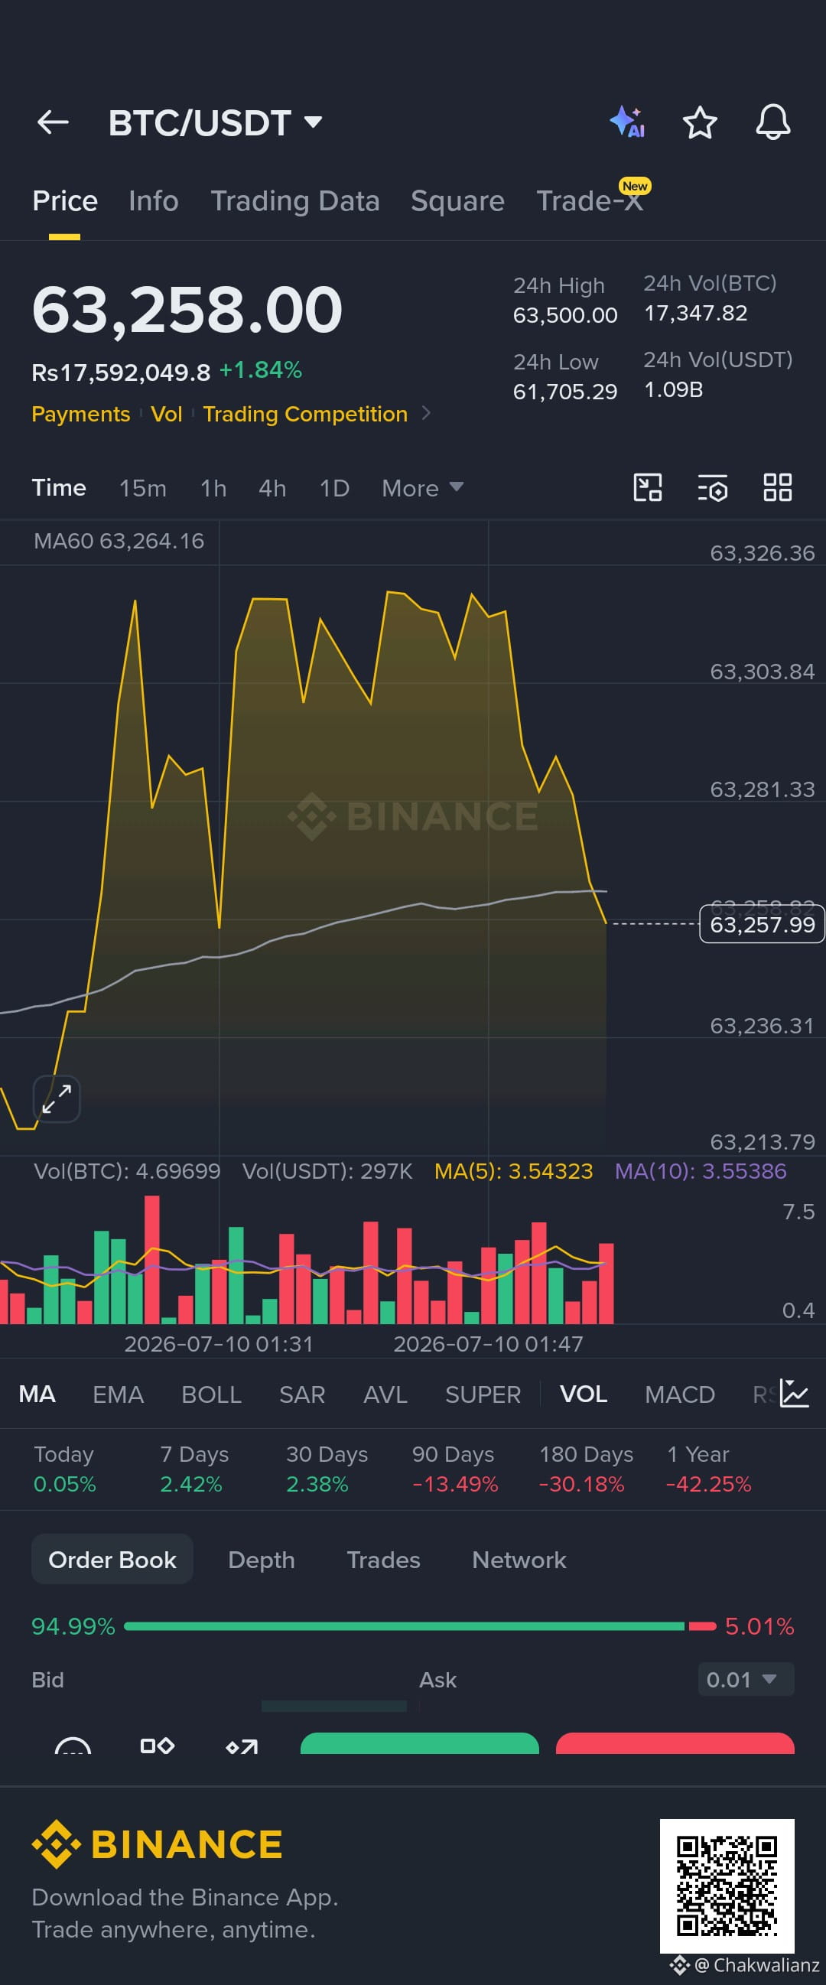Select the 1D chart interval
Viewport: 826px width, 1985px height.
click(x=334, y=488)
